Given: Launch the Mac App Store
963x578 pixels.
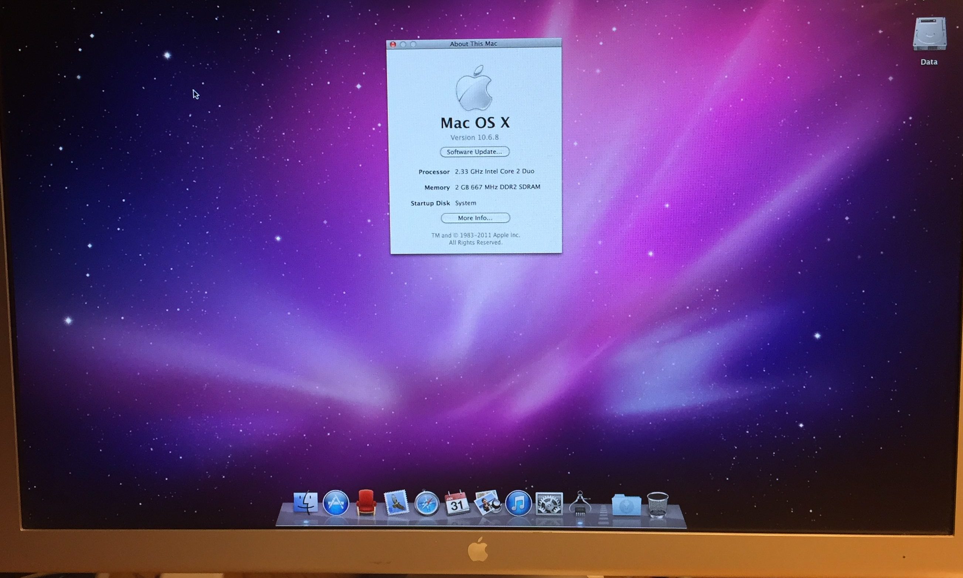Looking at the screenshot, I should [x=336, y=503].
